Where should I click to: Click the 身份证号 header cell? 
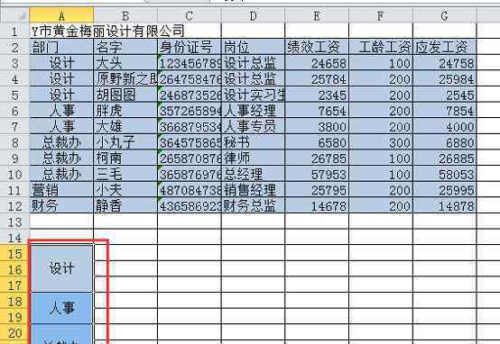[190, 47]
